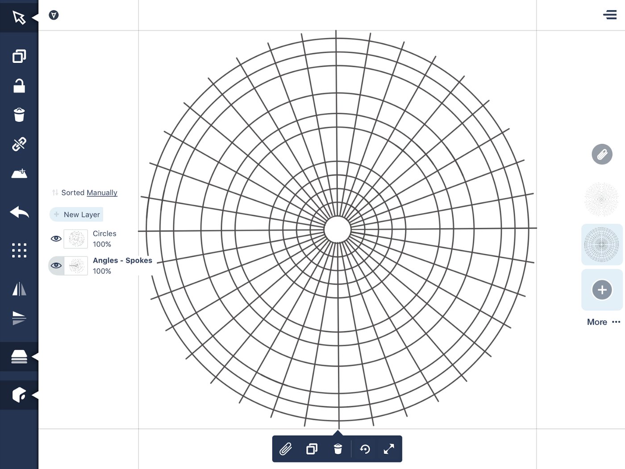Delete selection via bottom popup trash

click(338, 449)
